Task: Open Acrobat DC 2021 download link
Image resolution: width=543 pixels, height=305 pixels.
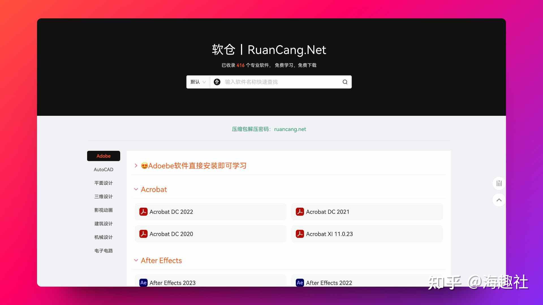Action: [367, 212]
